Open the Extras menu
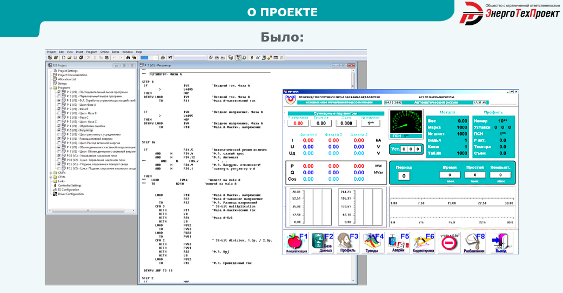Viewport: 563px width, 293px height. (x=115, y=52)
